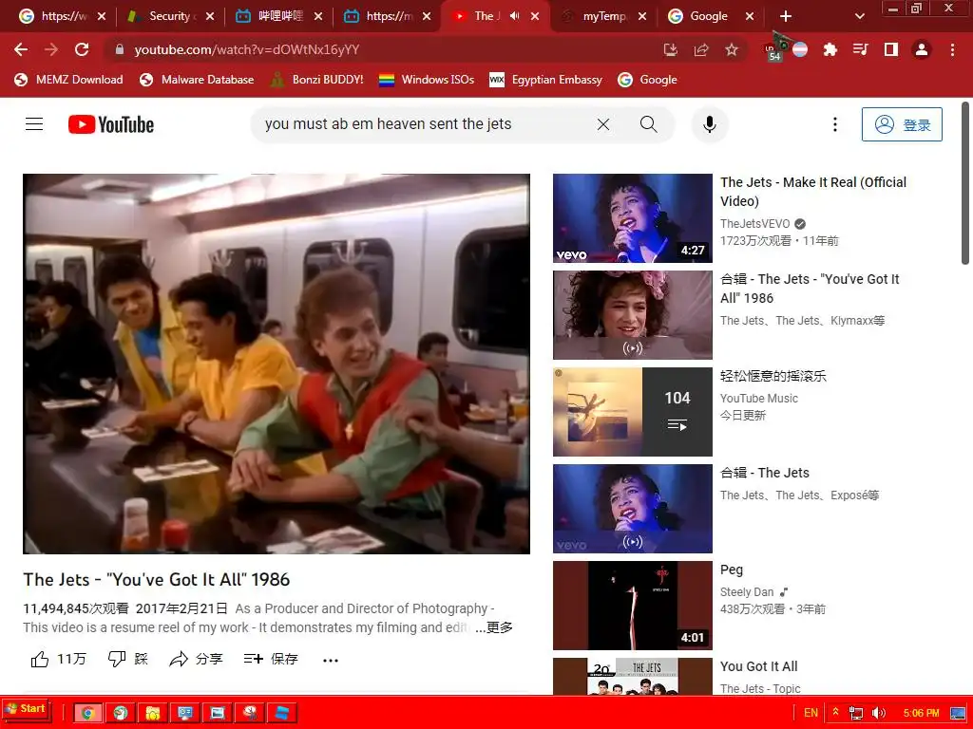The image size is (973, 729).
Task: Open a new browser tab
Action: pyautogui.click(x=786, y=16)
